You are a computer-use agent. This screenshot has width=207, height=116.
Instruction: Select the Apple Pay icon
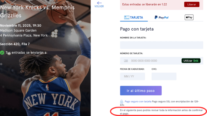click(x=189, y=17)
